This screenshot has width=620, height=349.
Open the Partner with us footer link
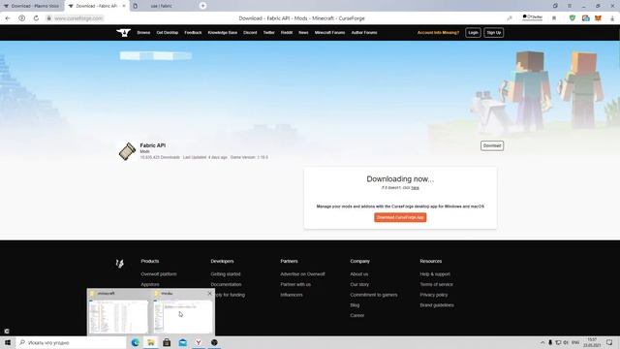[295, 284]
